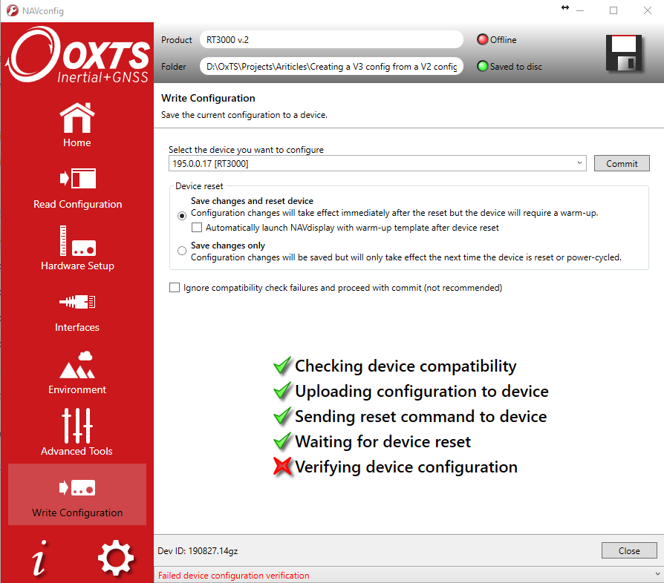Click the Folder path field
664x583 pixels.
click(331, 66)
